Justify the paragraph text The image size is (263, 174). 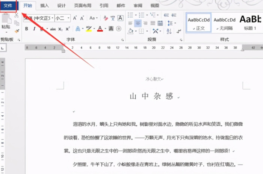(153, 23)
